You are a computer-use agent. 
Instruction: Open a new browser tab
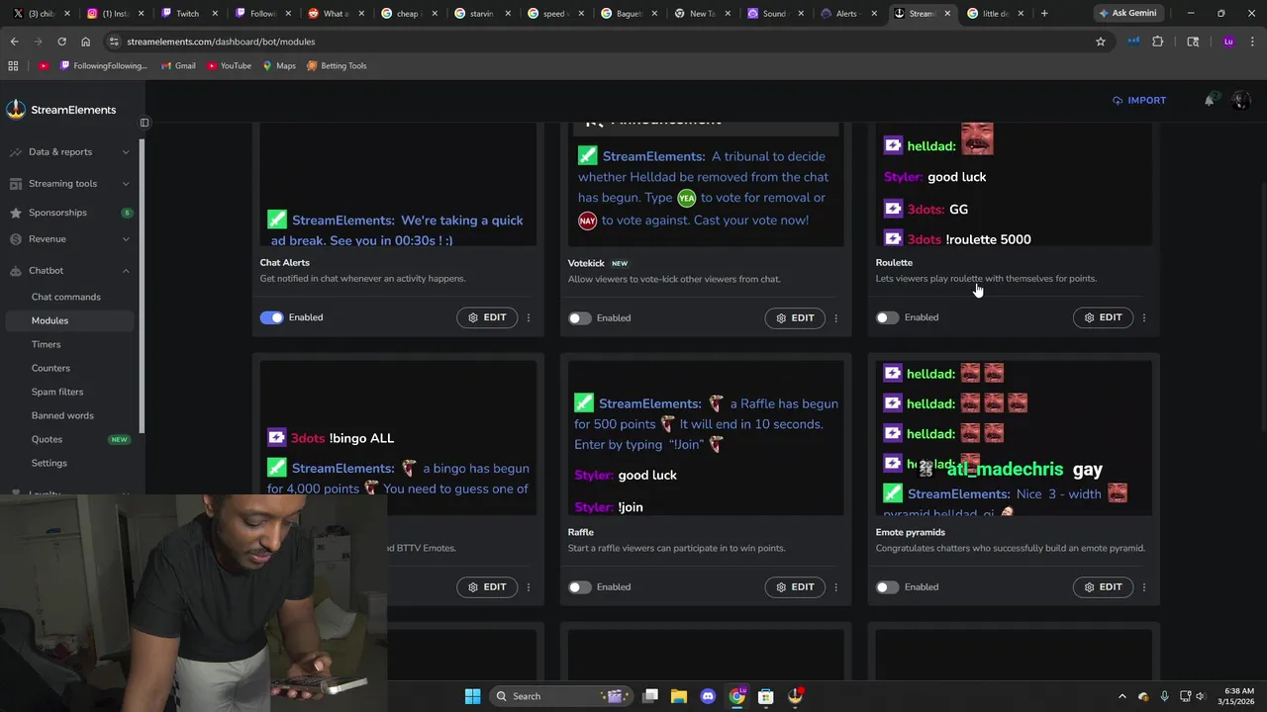[1044, 14]
